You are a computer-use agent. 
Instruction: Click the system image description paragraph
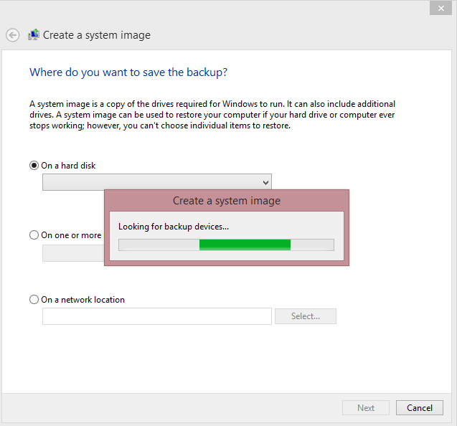212,115
